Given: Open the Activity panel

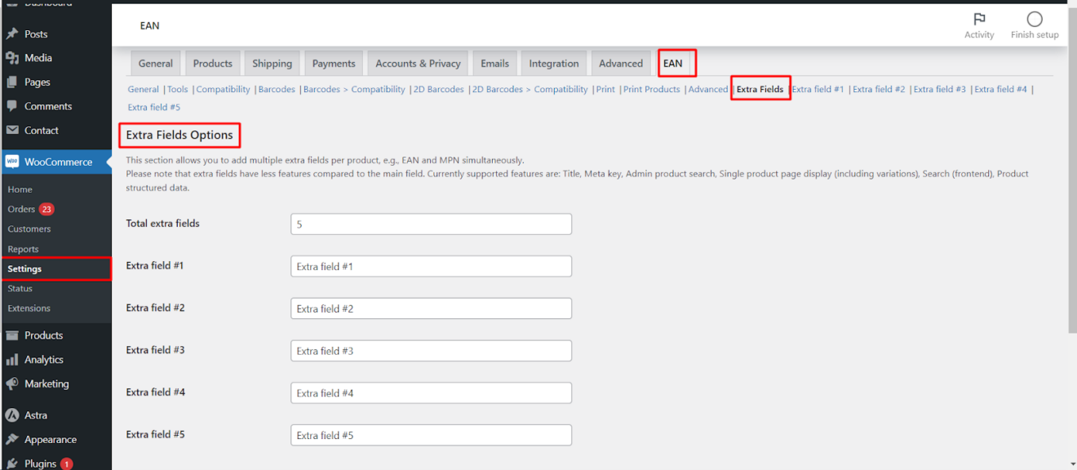Looking at the screenshot, I should click(979, 24).
